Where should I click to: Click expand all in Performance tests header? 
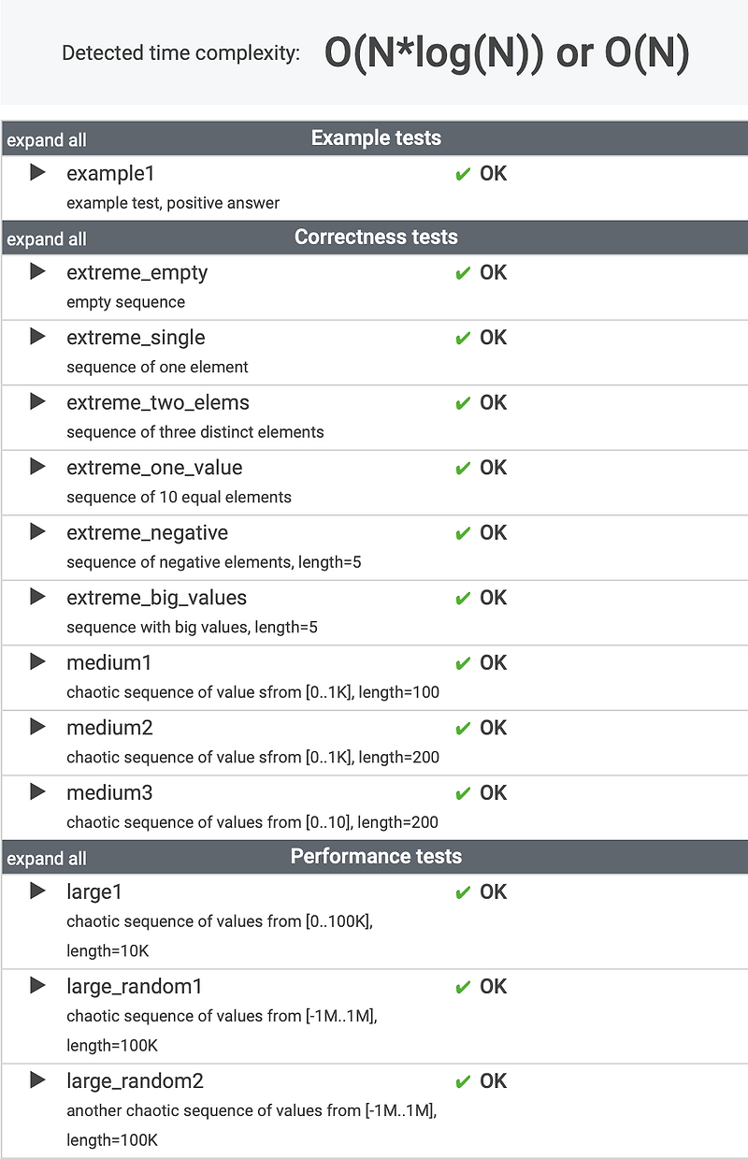[x=47, y=859]
